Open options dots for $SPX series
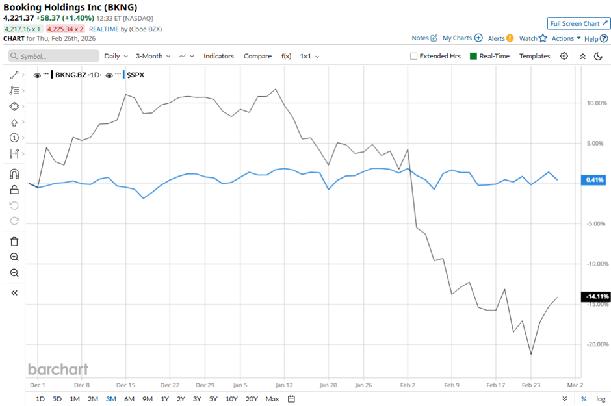611x406 pixels. tap(118, 73)
